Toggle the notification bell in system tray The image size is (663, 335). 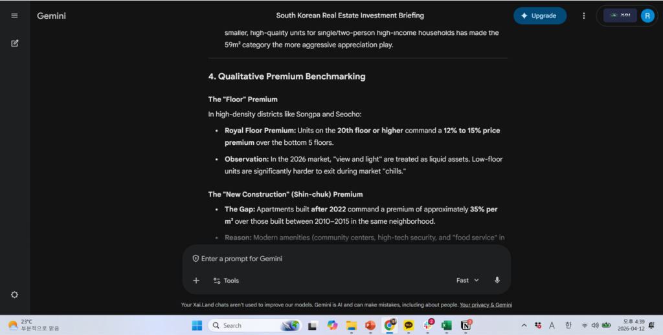651,325
